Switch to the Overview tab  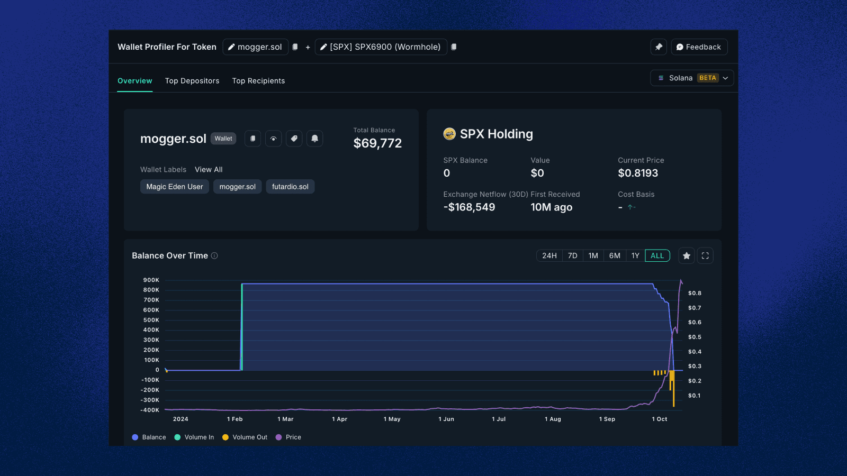pyautogui.click(x=135, y=81)
